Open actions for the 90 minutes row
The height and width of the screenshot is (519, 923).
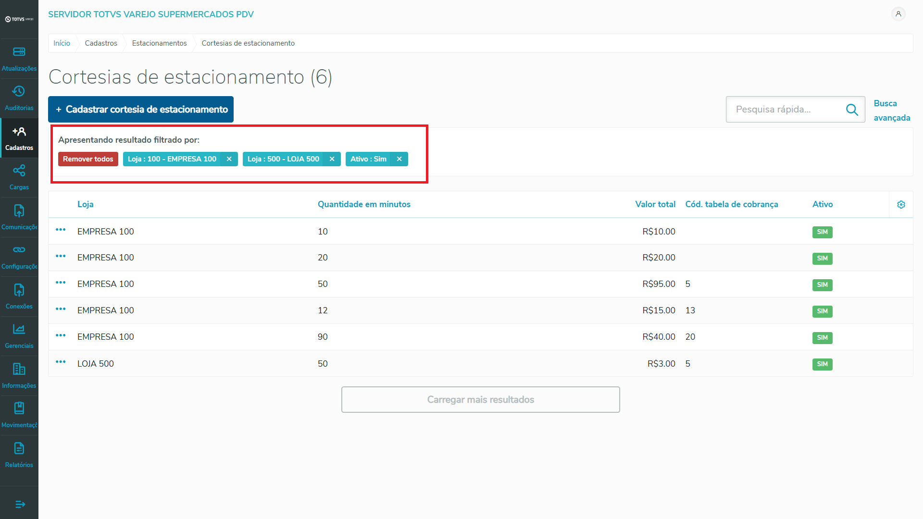(61, 335)
